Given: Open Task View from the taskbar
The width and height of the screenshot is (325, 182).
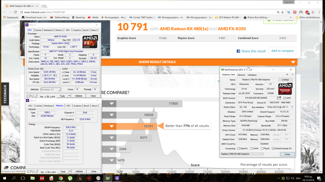Looking at the screenshot, I should click(x=23, y=178).
